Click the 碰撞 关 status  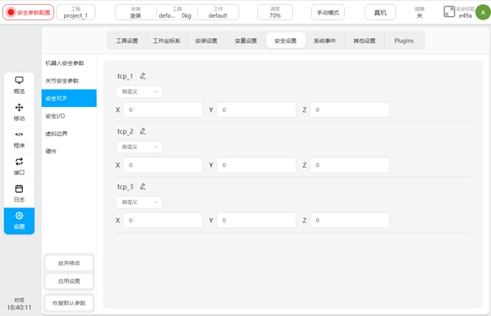pyautogui.click(x=420, y=12)
